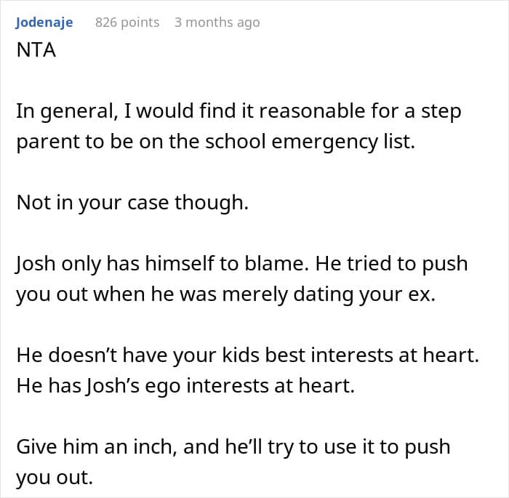Image resolution: width=509 pixels, height=498 pixels.
Task: Click the NTA verdict text
Action: point(36,50)
